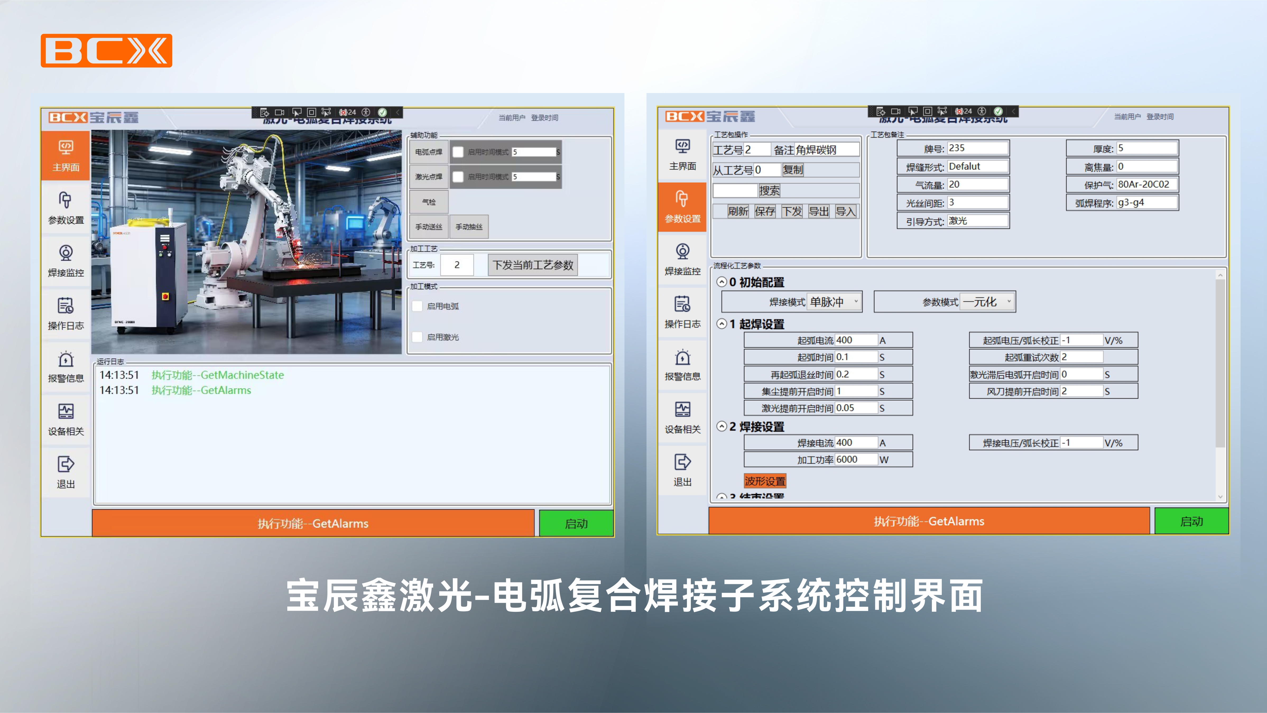Switch to 操作日志 tab in right window
Viewport: 1267px width, 713px height.
[x=682, y=312]
